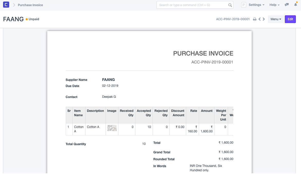Open the Help dropdown

[274, 5]
